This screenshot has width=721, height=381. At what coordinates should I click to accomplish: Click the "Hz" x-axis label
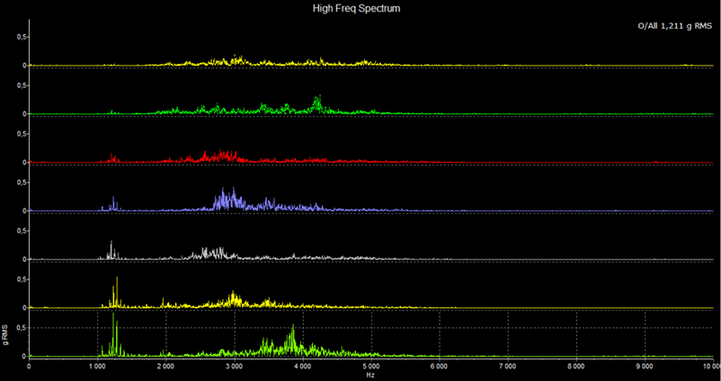click(x=370, y=375)
